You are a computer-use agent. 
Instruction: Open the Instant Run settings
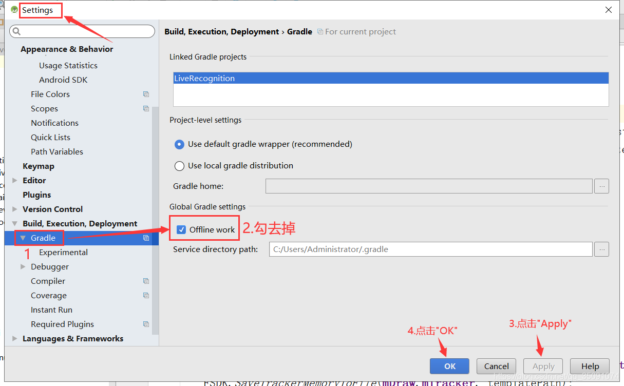51,310
